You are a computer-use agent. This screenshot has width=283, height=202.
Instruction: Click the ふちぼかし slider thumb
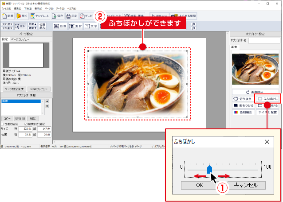pyautogui.click(x=209, y=169)
